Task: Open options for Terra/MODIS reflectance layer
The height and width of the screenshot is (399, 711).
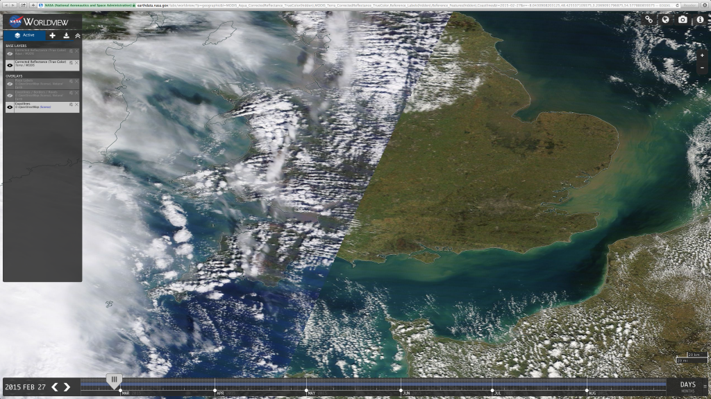Action: coord(71,63)
